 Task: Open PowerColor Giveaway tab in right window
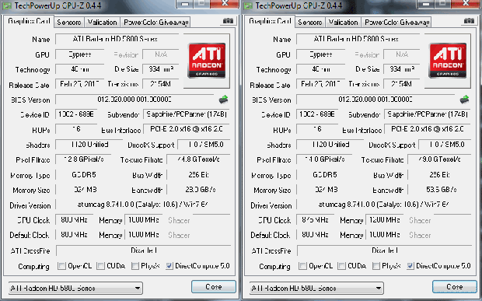coord(396,22)
